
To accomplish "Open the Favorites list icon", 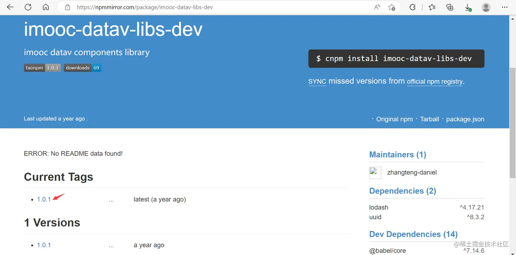I will click(x=432, y=7).
